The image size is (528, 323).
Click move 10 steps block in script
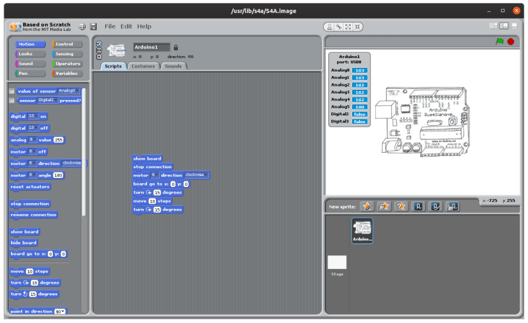pos(152,201)
